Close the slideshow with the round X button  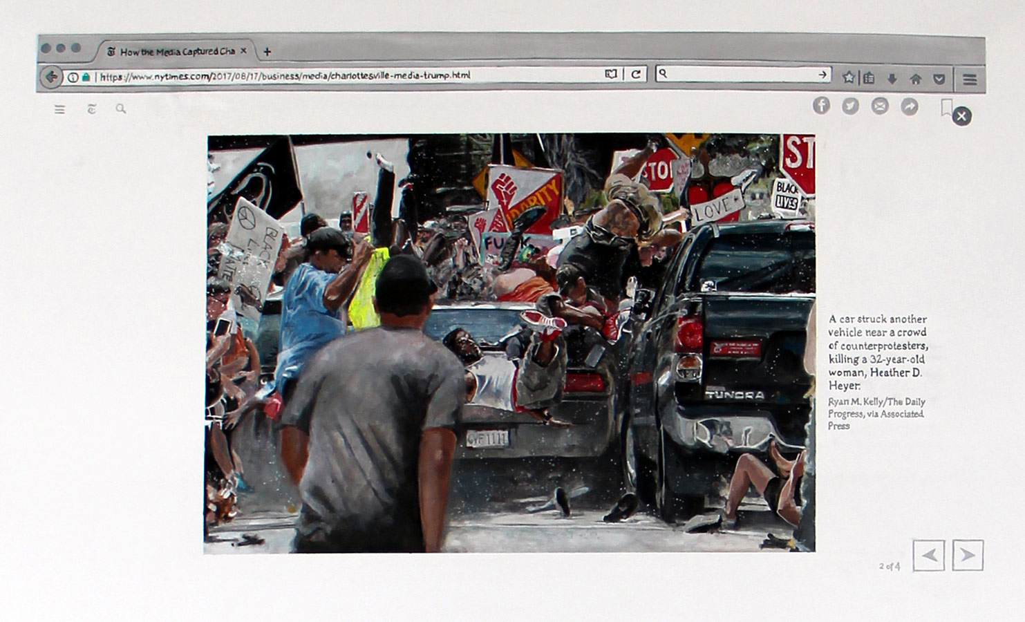tap(961, 116)
